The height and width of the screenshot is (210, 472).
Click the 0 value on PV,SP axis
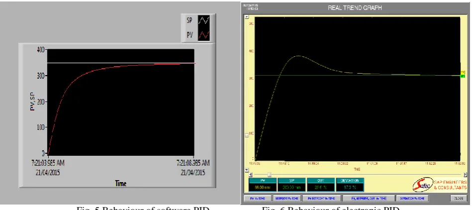point(43,153)
